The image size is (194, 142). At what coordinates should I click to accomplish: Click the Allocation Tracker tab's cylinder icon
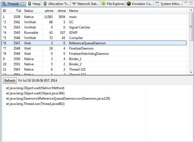click(x=45, y=4)
